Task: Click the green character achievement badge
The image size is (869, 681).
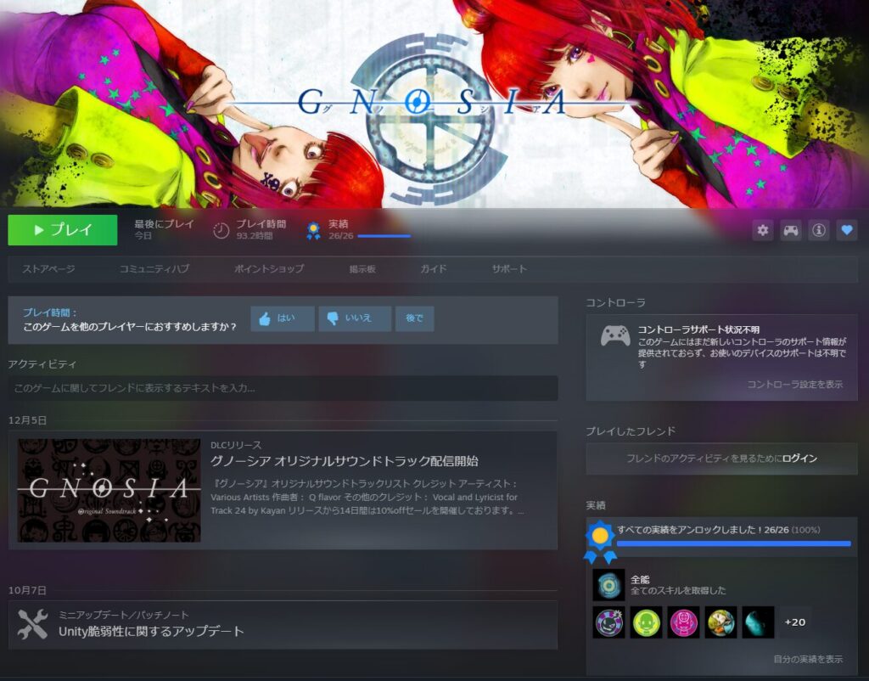Action: (646, 622)
